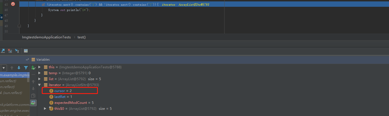Viewport: 389px width, 116px height.
Task: Click the remove watch minus icon
Action: point(33,75)
